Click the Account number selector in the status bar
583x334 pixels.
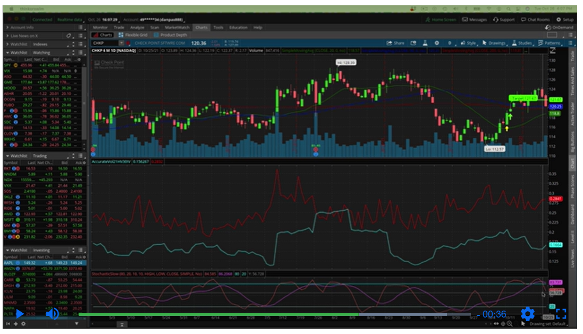click(154, 20)
